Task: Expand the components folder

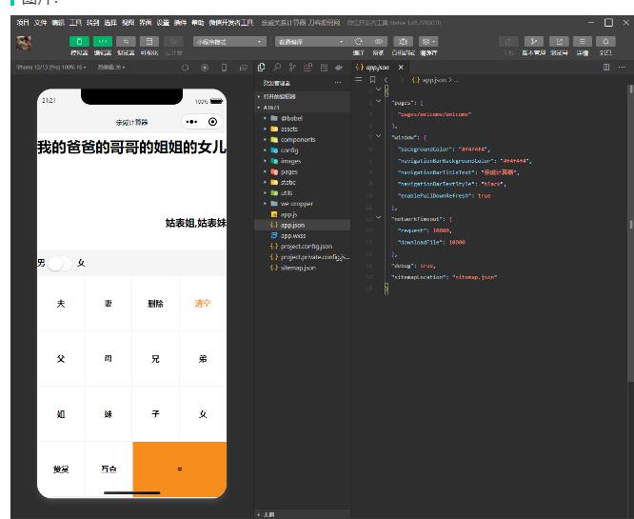Action: point(296,139)
